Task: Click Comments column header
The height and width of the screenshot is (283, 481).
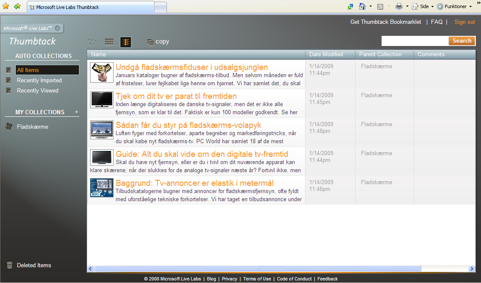Action: coord(445,55)
